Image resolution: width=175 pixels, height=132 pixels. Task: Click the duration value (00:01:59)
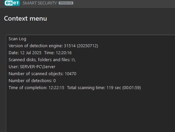click(132, 88)
